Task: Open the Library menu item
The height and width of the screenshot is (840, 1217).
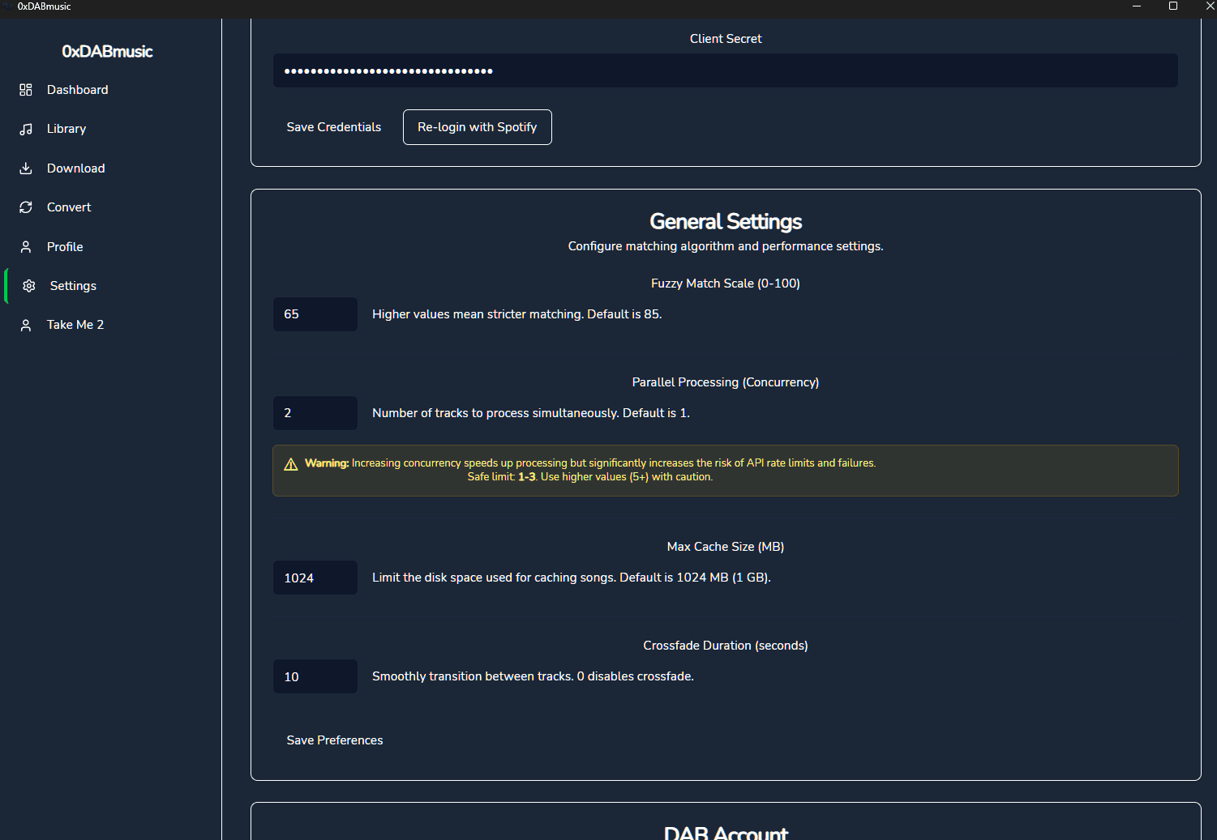Action: click(x=66, y=129)
